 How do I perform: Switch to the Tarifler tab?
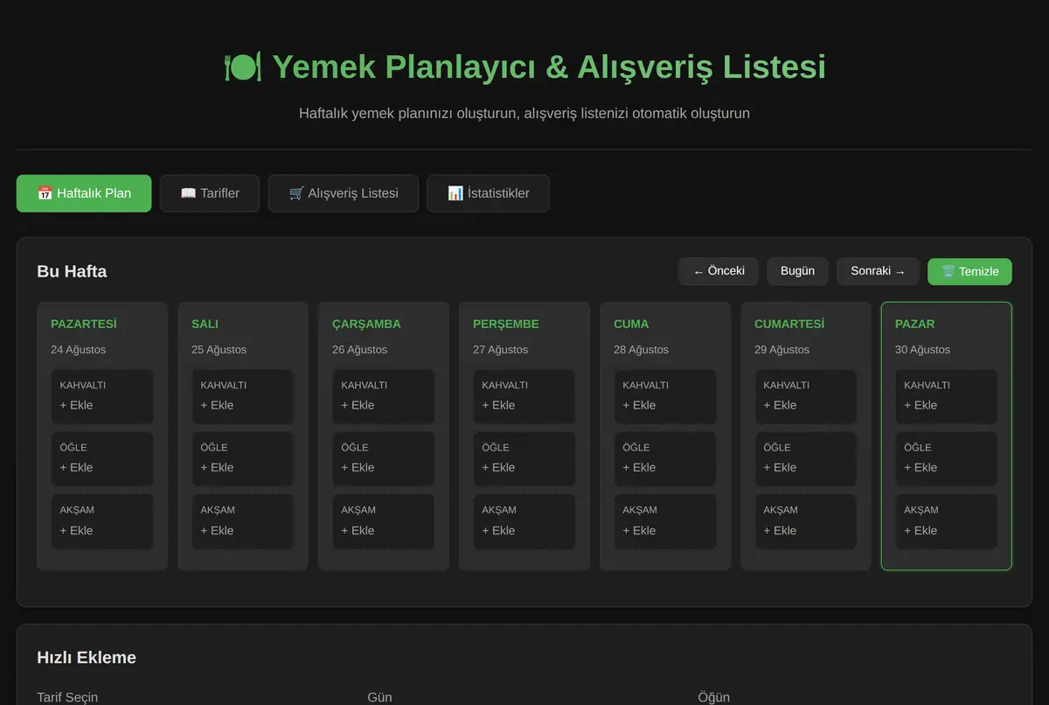click(x=210, y=193)
